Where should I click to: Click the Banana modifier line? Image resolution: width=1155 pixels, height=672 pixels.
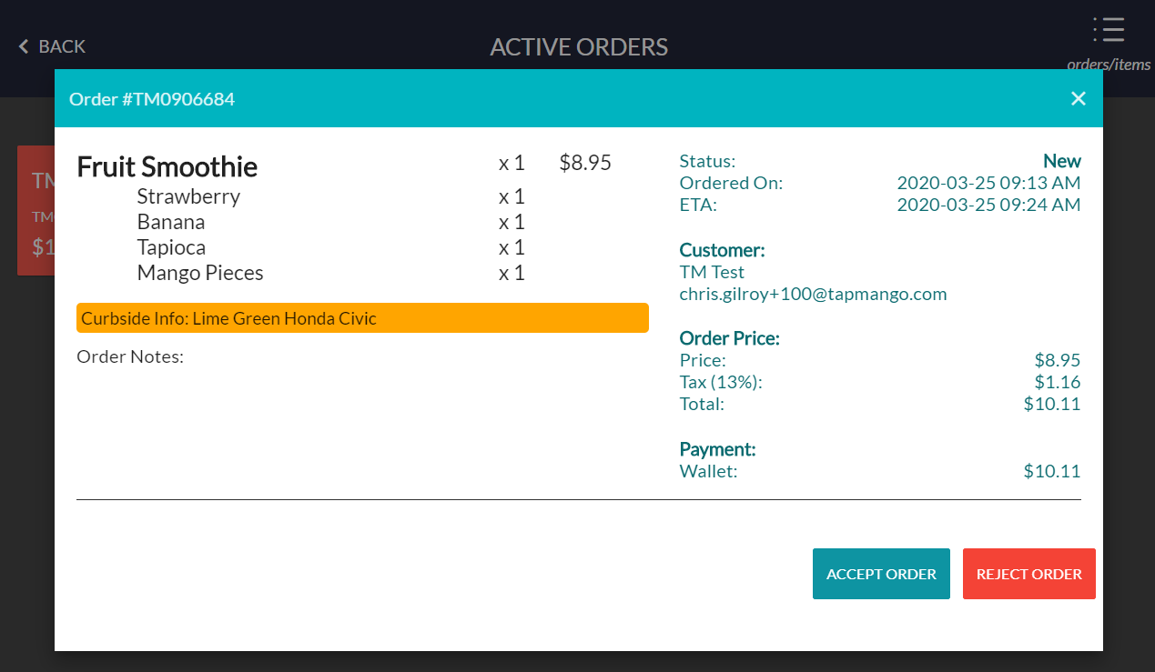pos(170,222)
